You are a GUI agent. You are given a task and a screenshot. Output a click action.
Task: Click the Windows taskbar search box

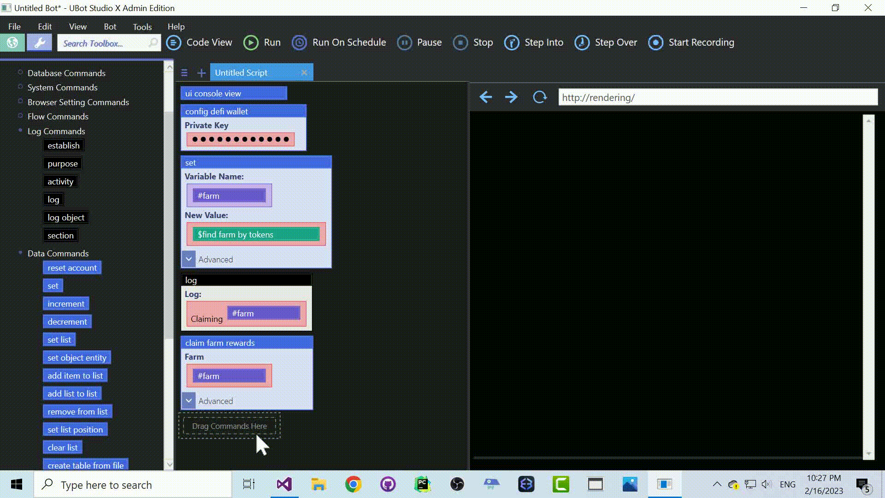pos(133,485)
